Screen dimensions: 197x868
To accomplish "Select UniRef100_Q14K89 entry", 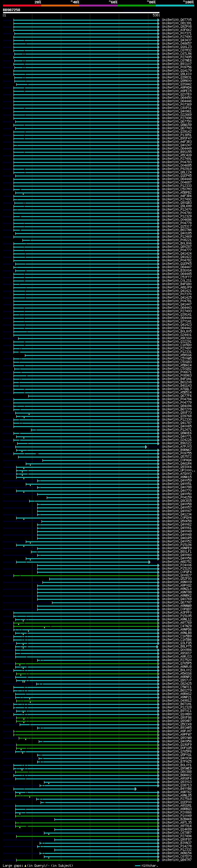I will (x=176, y=829).
